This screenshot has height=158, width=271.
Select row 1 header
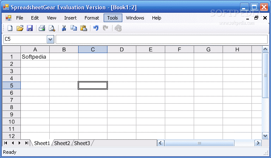click(11, 56)
